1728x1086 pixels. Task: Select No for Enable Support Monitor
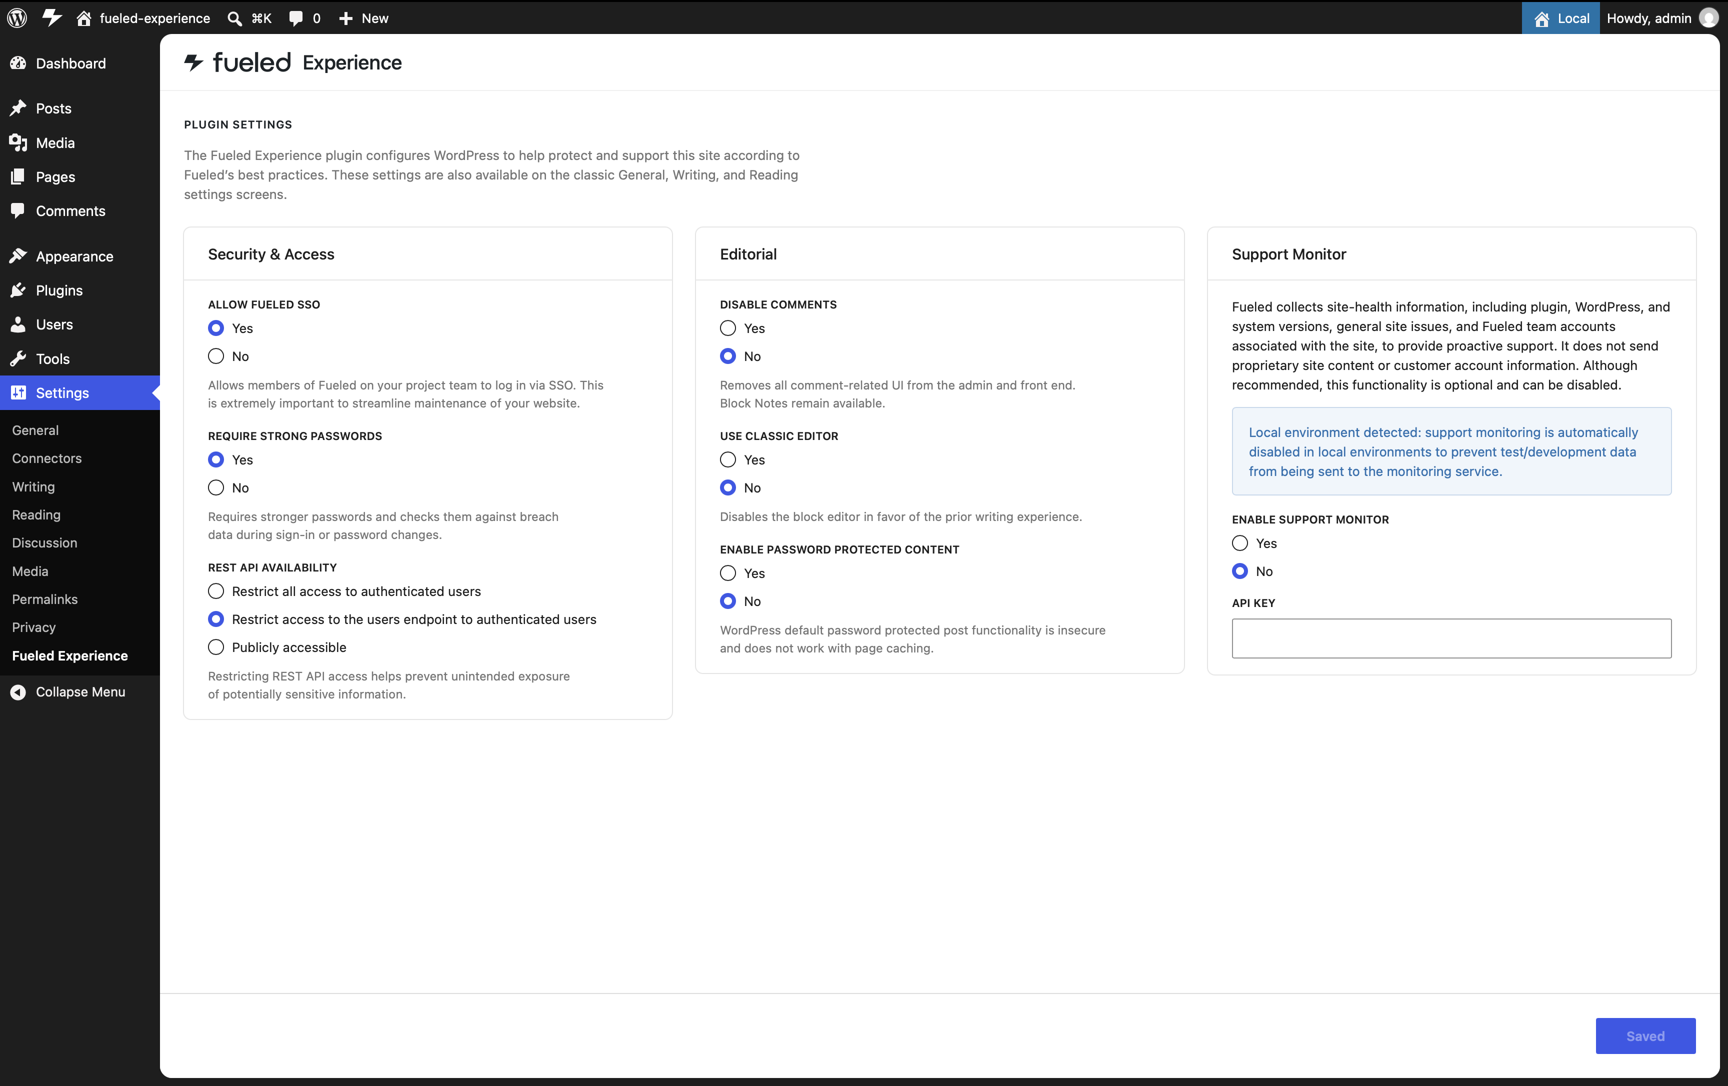pos(1240,570)
